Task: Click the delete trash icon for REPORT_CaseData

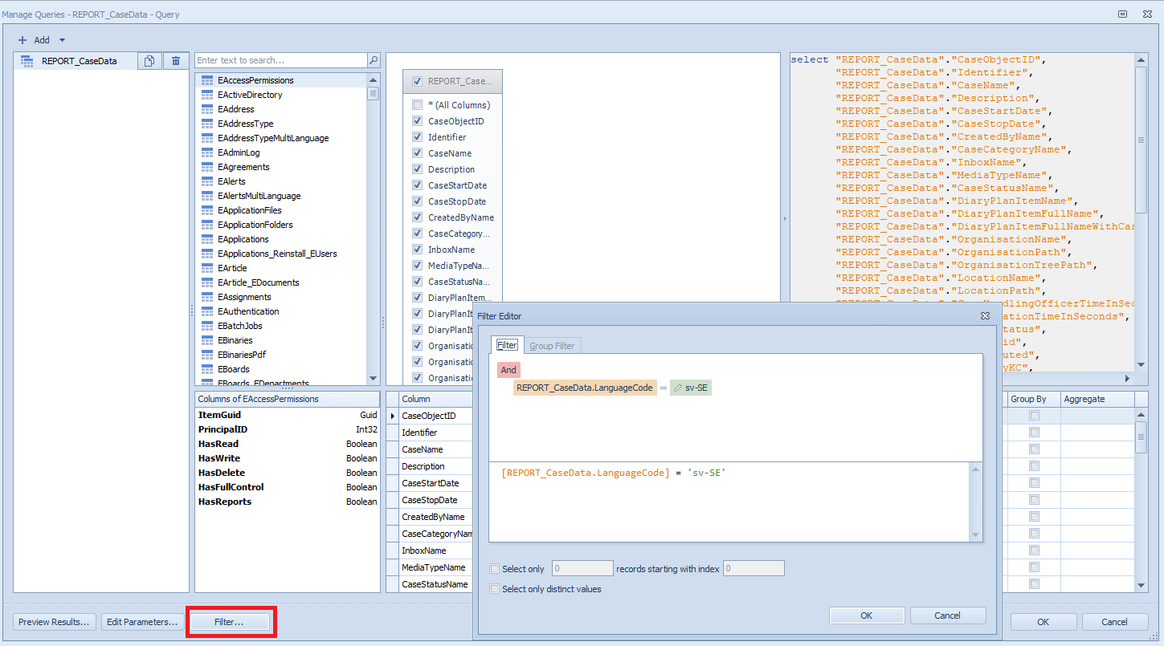Action: point(176,61)
